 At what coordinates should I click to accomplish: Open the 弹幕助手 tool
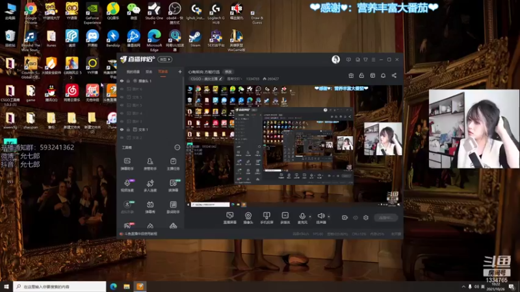click(127, 164)
